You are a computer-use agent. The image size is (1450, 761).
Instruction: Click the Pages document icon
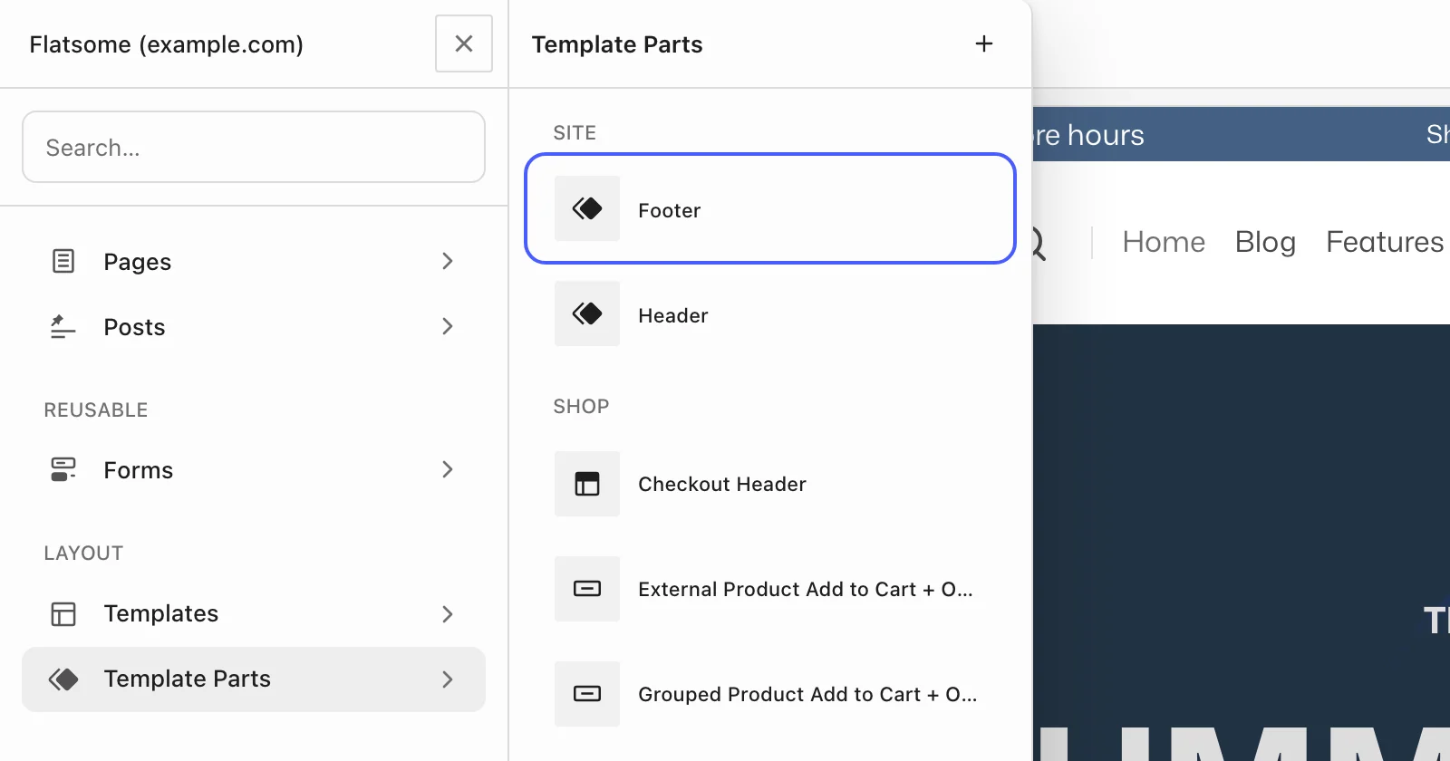coord(63,261)
